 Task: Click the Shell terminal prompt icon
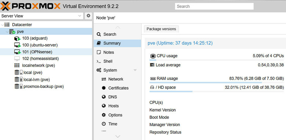(99, 61)
